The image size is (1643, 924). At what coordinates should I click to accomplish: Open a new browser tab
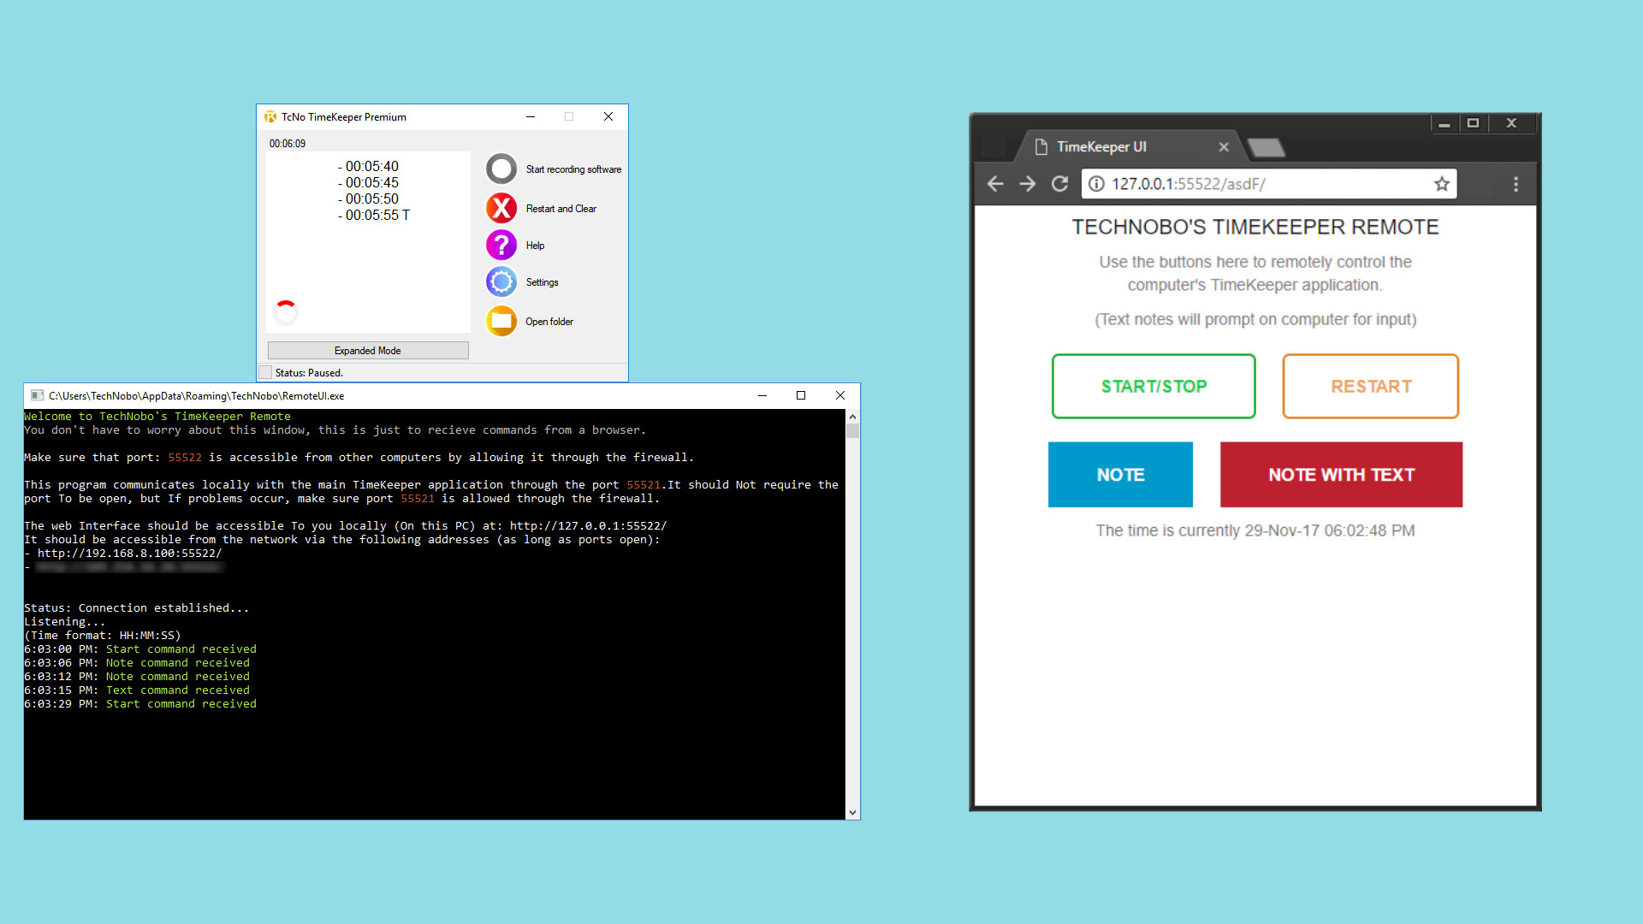coord(1266,147)
